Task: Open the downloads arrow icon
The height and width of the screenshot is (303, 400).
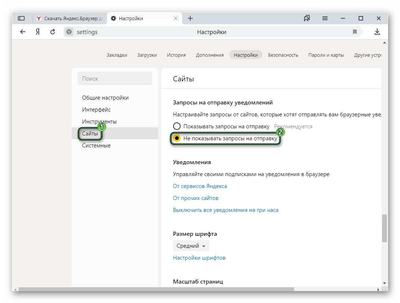Action: (x=377, y=32)
